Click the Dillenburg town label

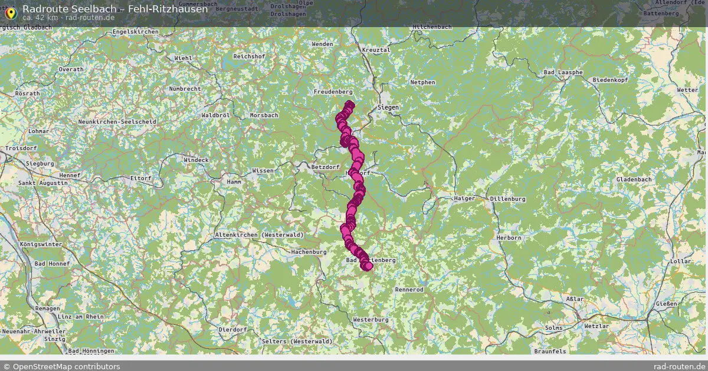click(x=507, y=199)
